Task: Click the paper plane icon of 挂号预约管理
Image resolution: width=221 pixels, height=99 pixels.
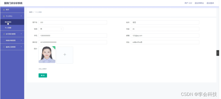Action: point(4,34)
